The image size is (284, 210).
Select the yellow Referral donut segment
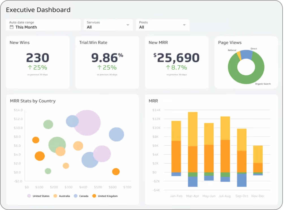(239, 55)
